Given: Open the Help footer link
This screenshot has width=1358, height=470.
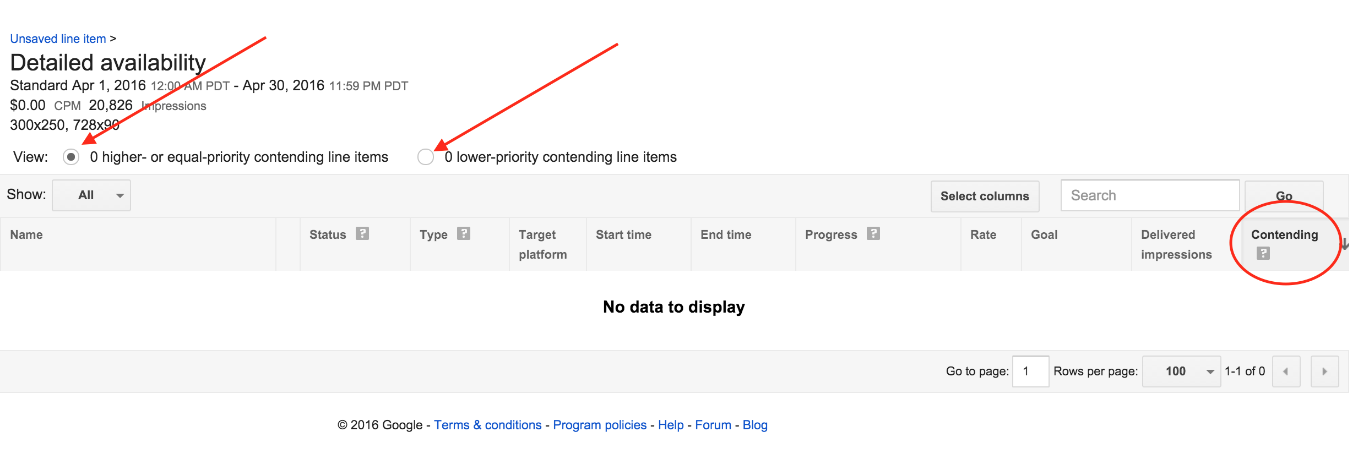Looking at the screenshot, I should tap(671, 425).
